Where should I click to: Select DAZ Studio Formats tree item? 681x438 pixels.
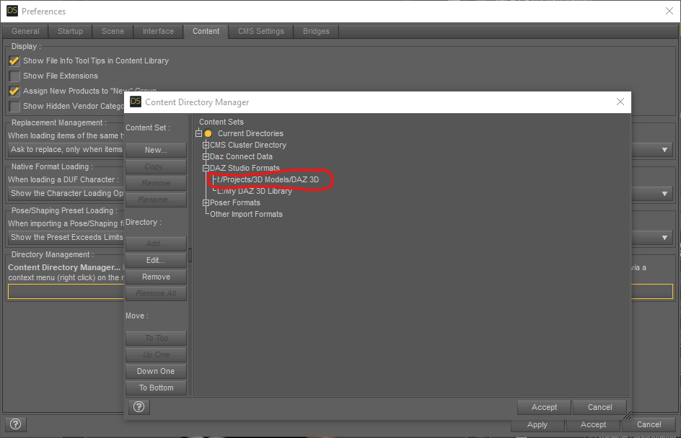click(245, 168)
